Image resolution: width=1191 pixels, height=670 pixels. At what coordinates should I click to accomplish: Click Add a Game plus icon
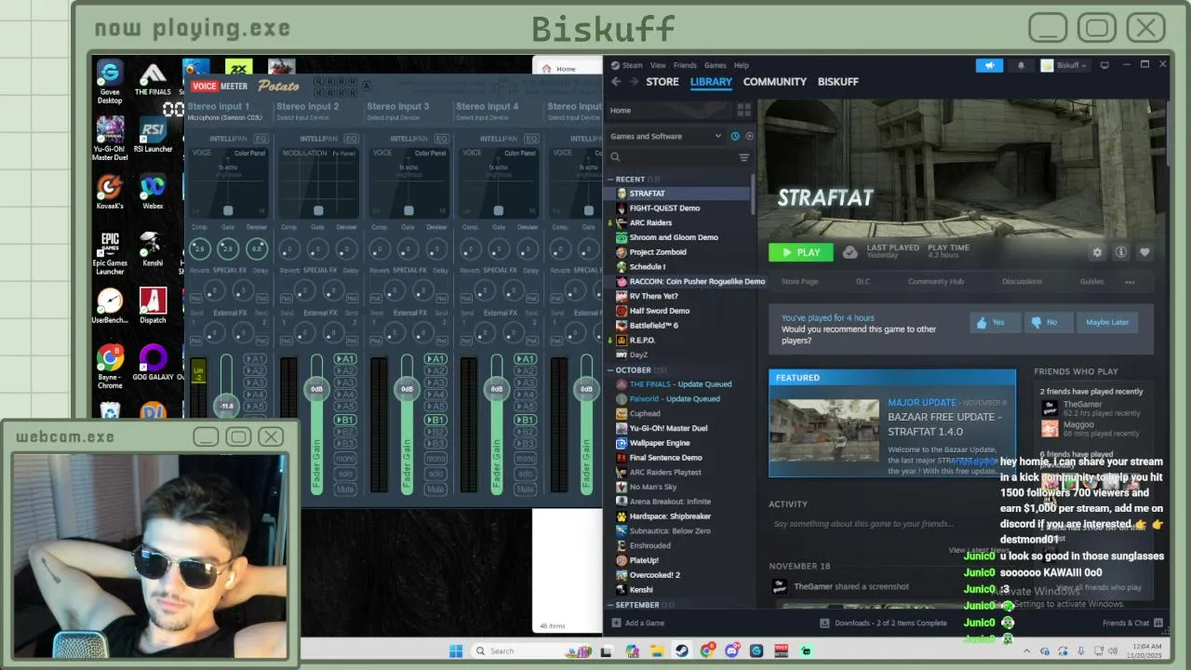(x=615, y=623)
